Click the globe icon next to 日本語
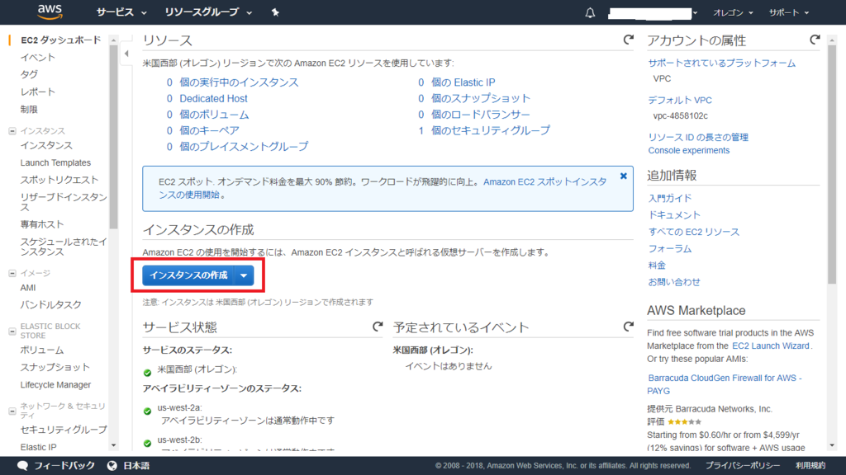 [x=110, y=464]
